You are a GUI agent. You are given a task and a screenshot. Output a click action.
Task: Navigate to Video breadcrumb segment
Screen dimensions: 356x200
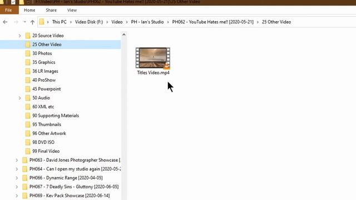click(117, 22)
